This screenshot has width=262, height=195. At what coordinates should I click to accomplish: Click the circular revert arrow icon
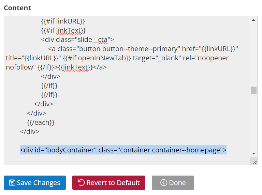coord(82,182)
